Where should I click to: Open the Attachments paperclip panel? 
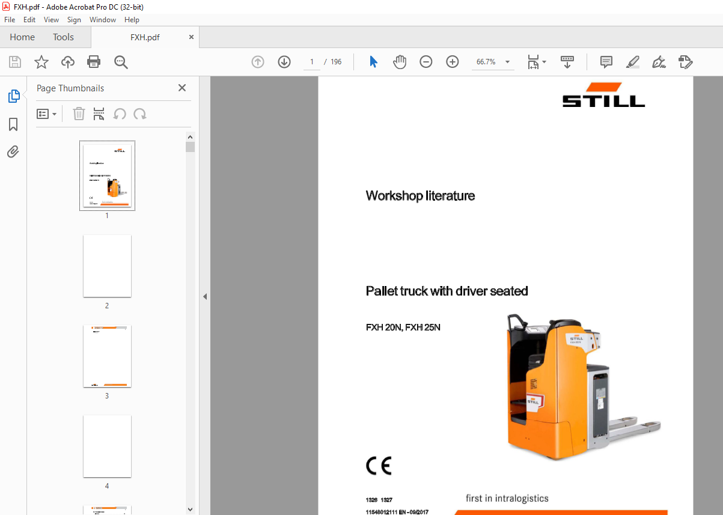[13, 152]
